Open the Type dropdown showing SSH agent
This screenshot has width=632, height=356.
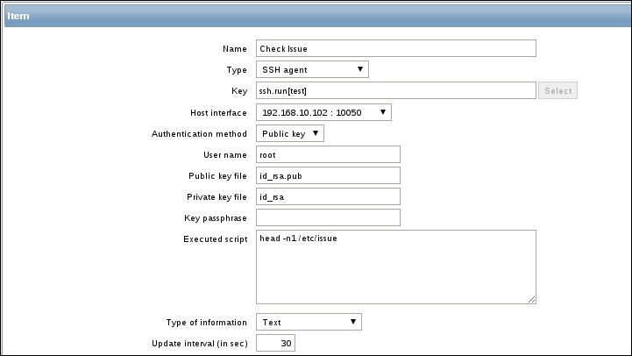click(x=312, y=69)
